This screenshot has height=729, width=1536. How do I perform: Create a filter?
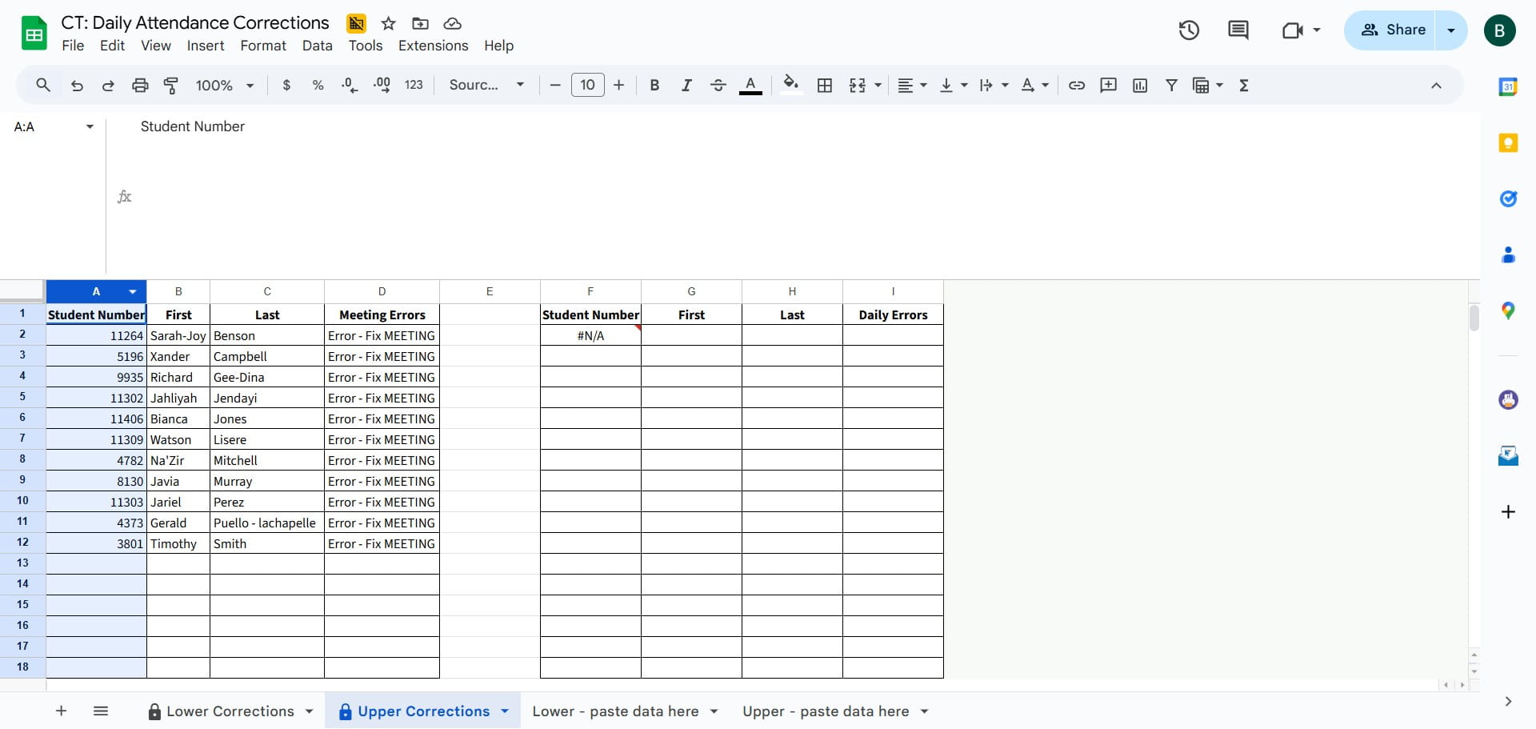[x=1171, y=85]
